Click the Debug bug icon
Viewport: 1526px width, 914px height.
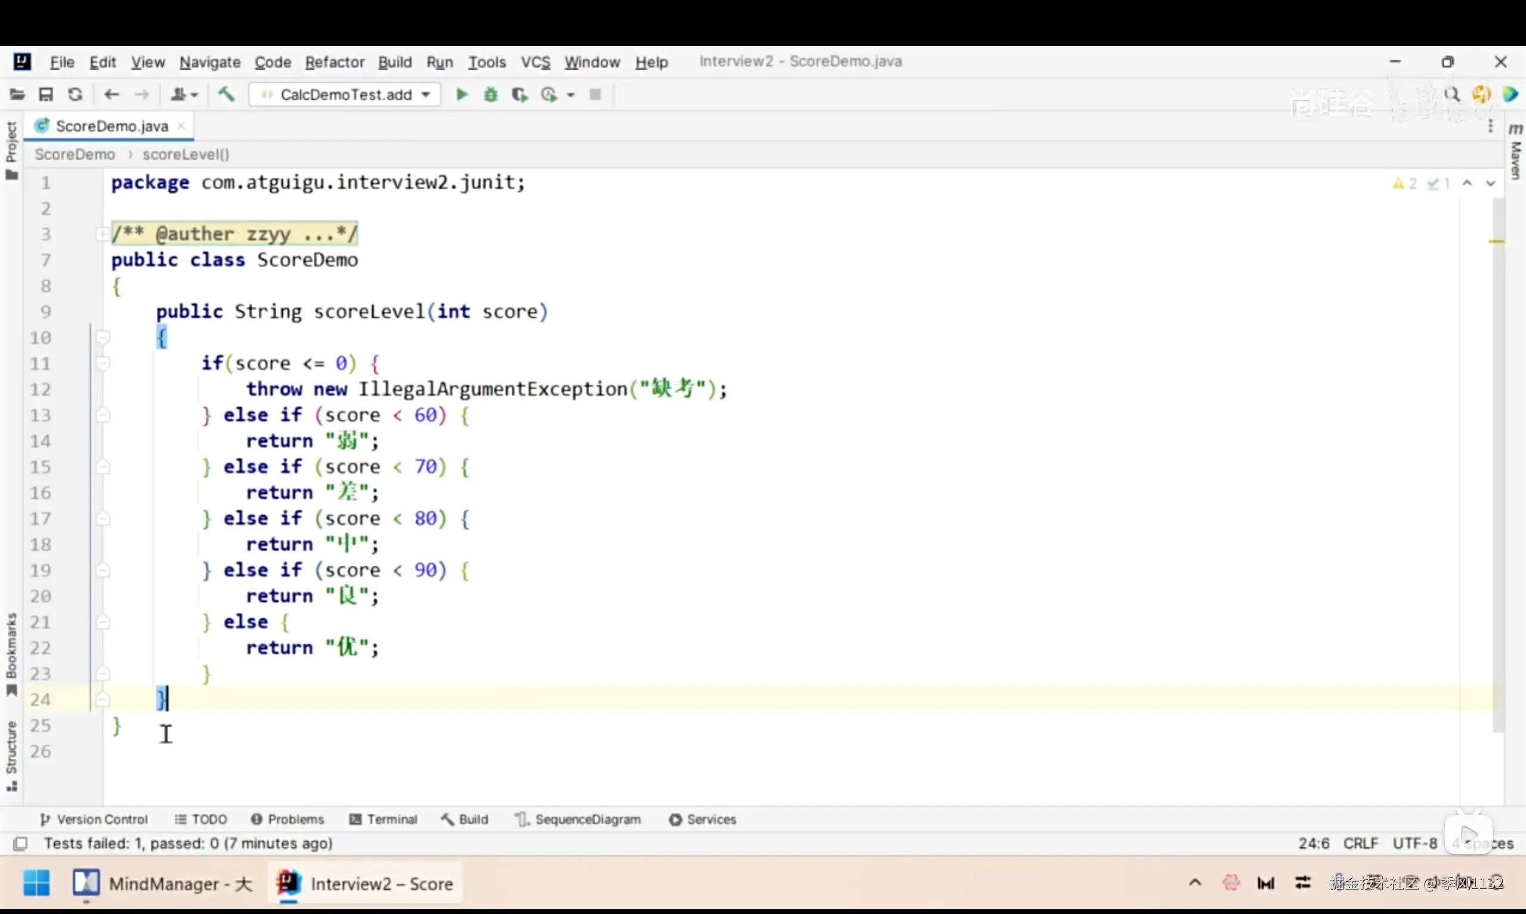click(x=491, y=94)
